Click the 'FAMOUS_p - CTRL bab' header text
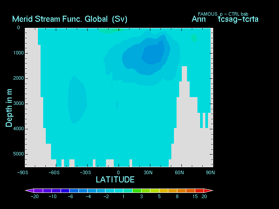 pyautogui.click(x=223, y=14)
